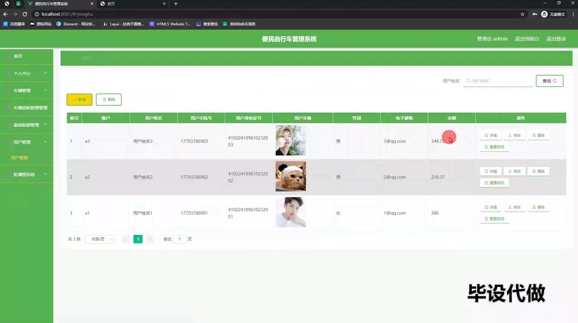The image size is (578, 323).
Task: Open 首页 in the sidebar
Action: click(26, 56)
